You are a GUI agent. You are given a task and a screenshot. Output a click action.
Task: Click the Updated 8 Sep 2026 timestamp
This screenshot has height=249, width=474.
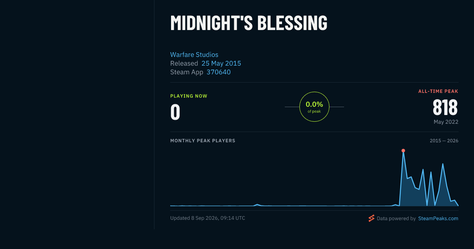(x=207, y=218)
